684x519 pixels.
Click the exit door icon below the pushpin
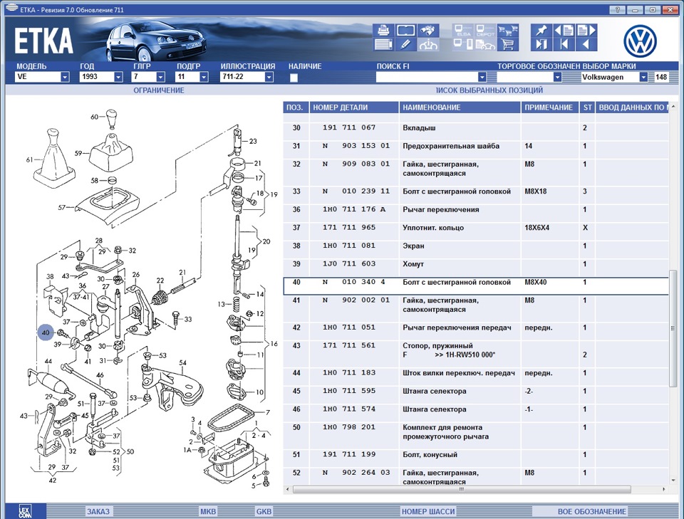(541, 44)
